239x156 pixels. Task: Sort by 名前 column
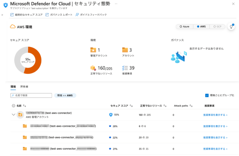(21, 105)
